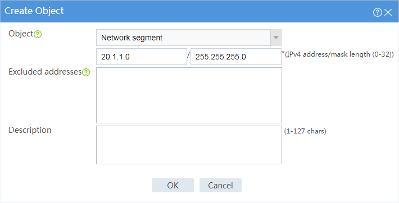Click inside the Description text area
The image size is (399, 203).
pyautogui.click(x=189, y=145)
